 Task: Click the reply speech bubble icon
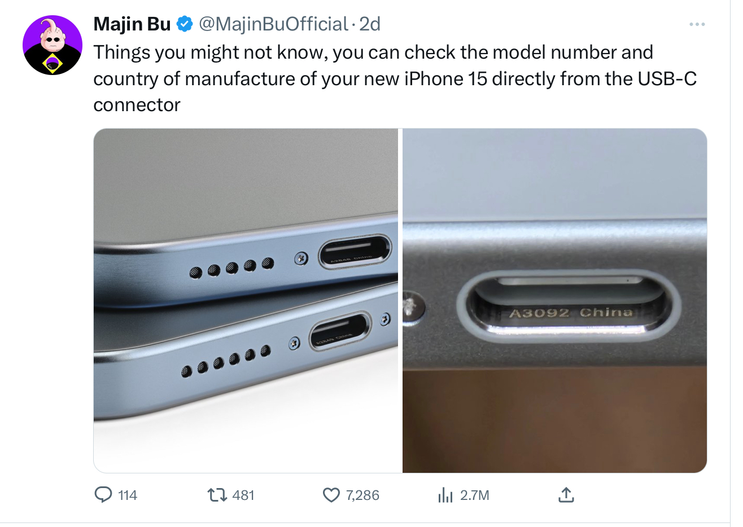coord(103,495)
